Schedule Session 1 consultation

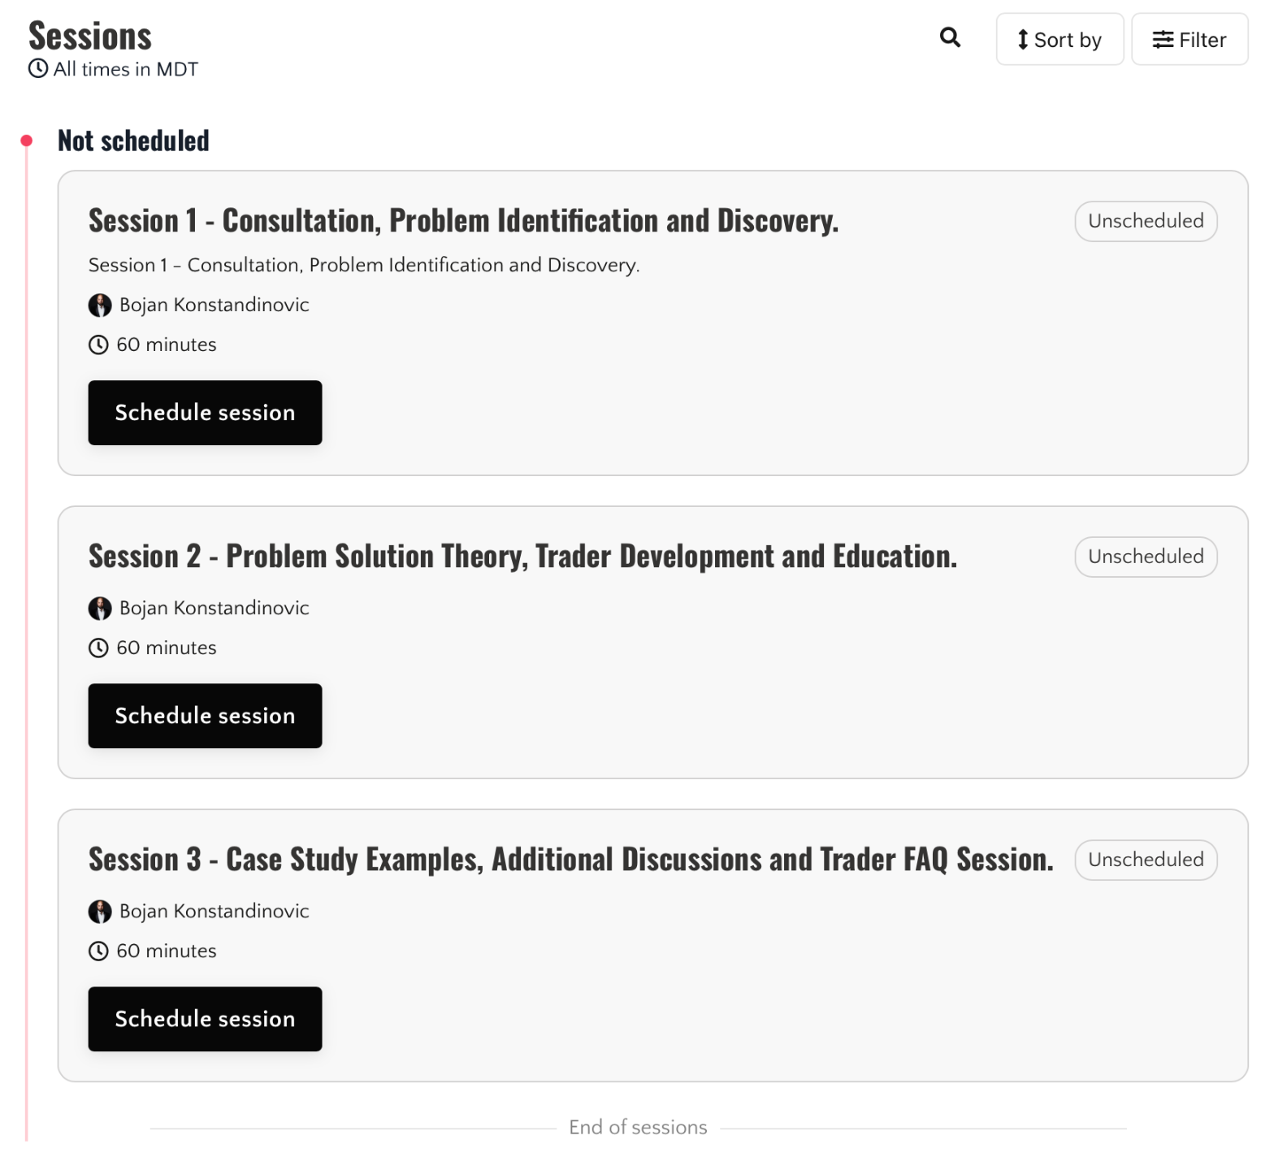click(205, 413)
